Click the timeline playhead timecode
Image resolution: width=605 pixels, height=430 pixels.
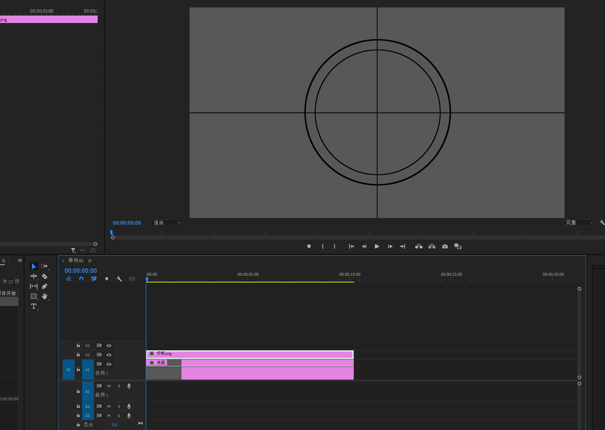81,271
